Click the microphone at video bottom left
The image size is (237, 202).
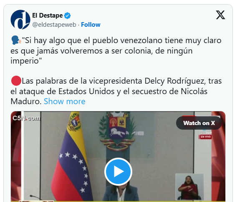click(36, 197)
